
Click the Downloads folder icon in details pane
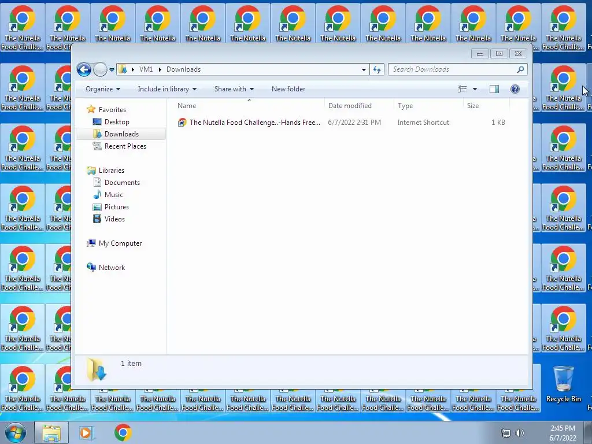click(x=97, y=369)
